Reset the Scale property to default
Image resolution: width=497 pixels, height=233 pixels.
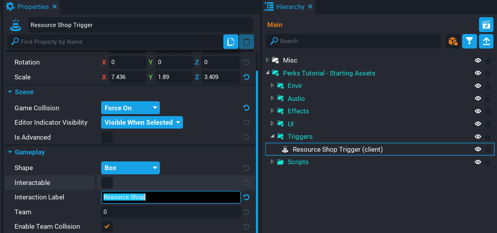pyautogui.click(x=246, y=77)
